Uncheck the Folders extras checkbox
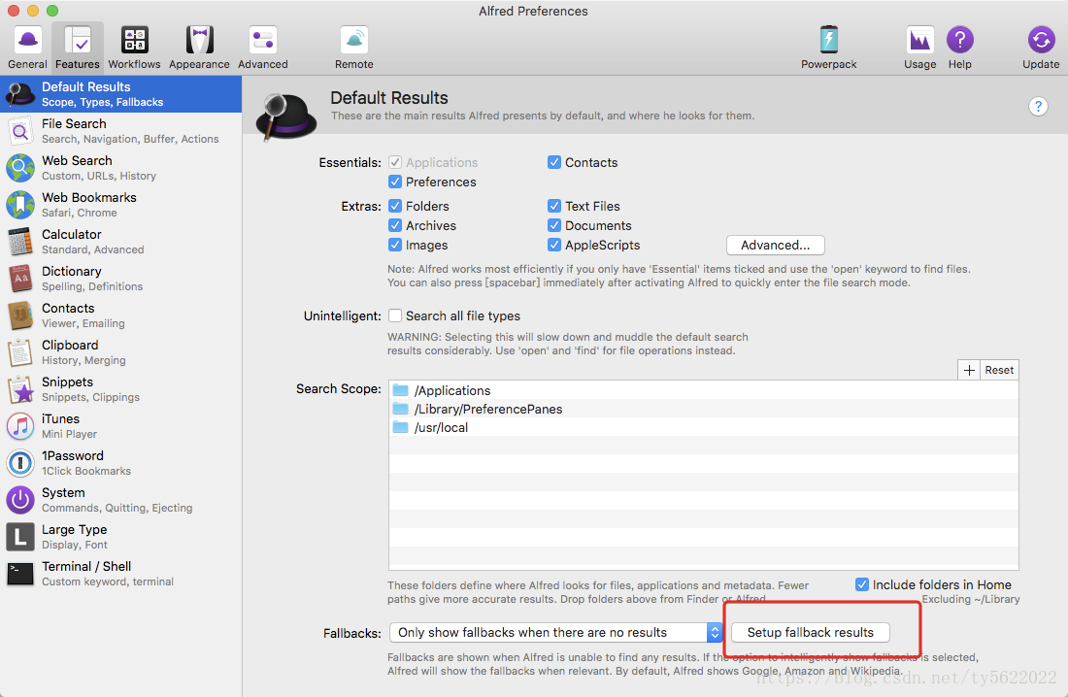 [395, 206]
